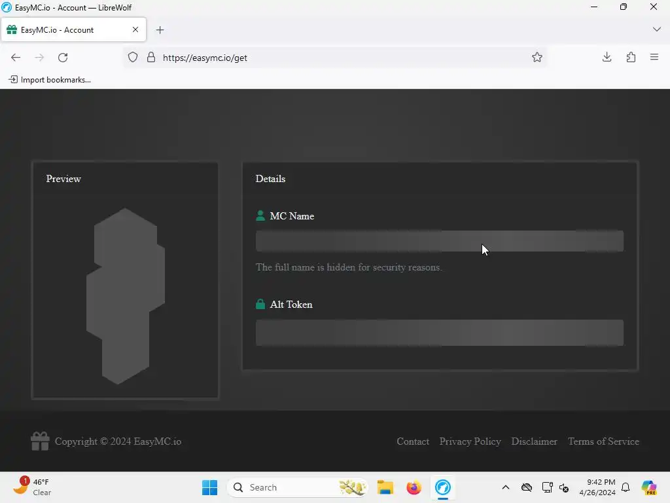View site security padlock info

coord(151,58)
